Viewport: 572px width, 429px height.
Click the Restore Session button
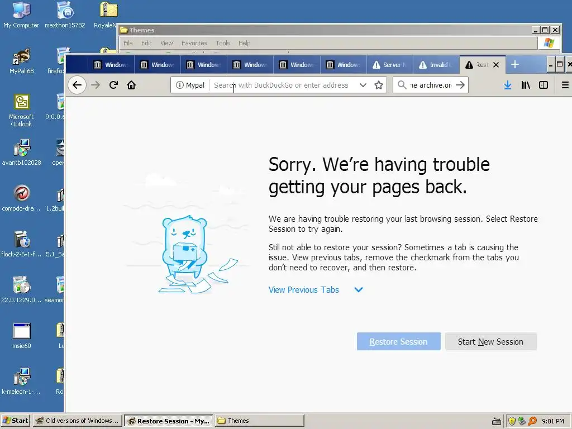(398, 341)
